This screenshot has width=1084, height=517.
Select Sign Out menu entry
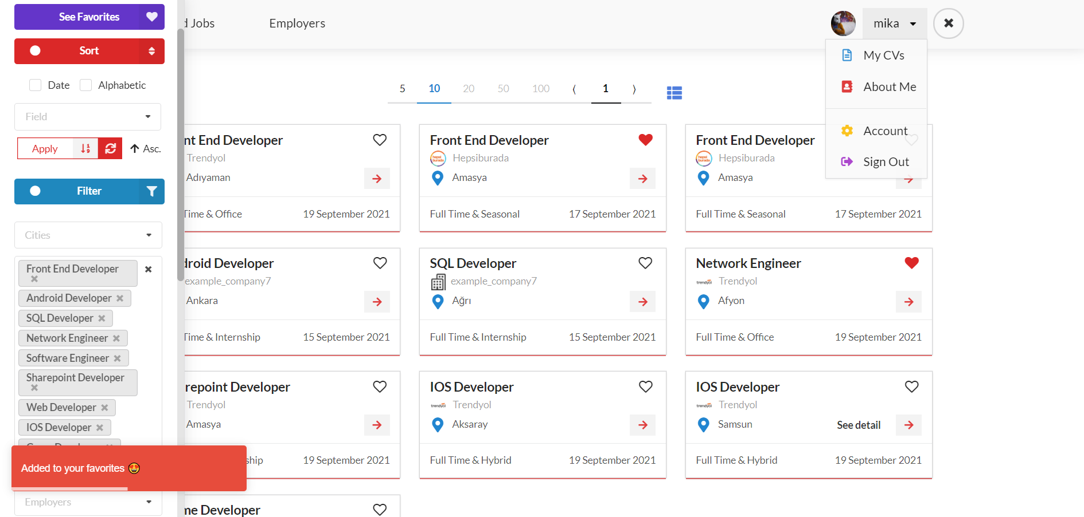[876, 162]
